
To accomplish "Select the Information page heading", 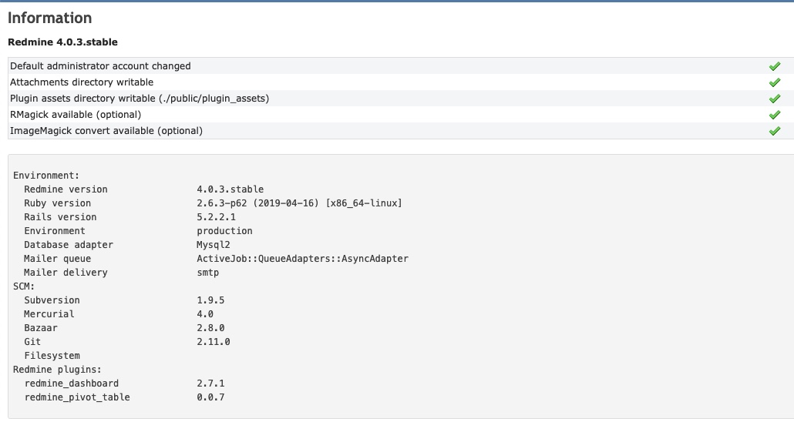I will (49, 18).
